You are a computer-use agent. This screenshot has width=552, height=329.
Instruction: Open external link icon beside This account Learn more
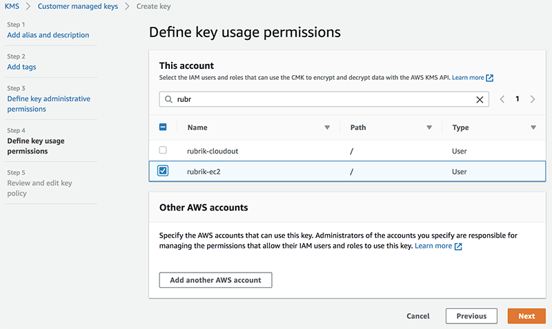tap(490, 78)
